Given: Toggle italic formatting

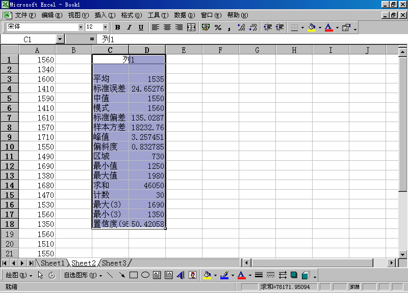Looking at the screenshot, I should tap(129, 27).
